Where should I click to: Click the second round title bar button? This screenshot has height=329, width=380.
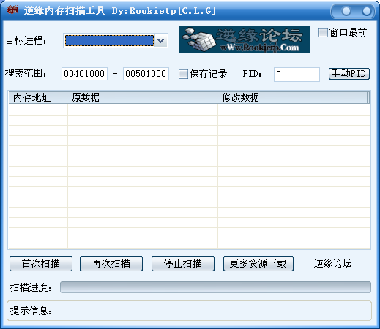[366, 11]
